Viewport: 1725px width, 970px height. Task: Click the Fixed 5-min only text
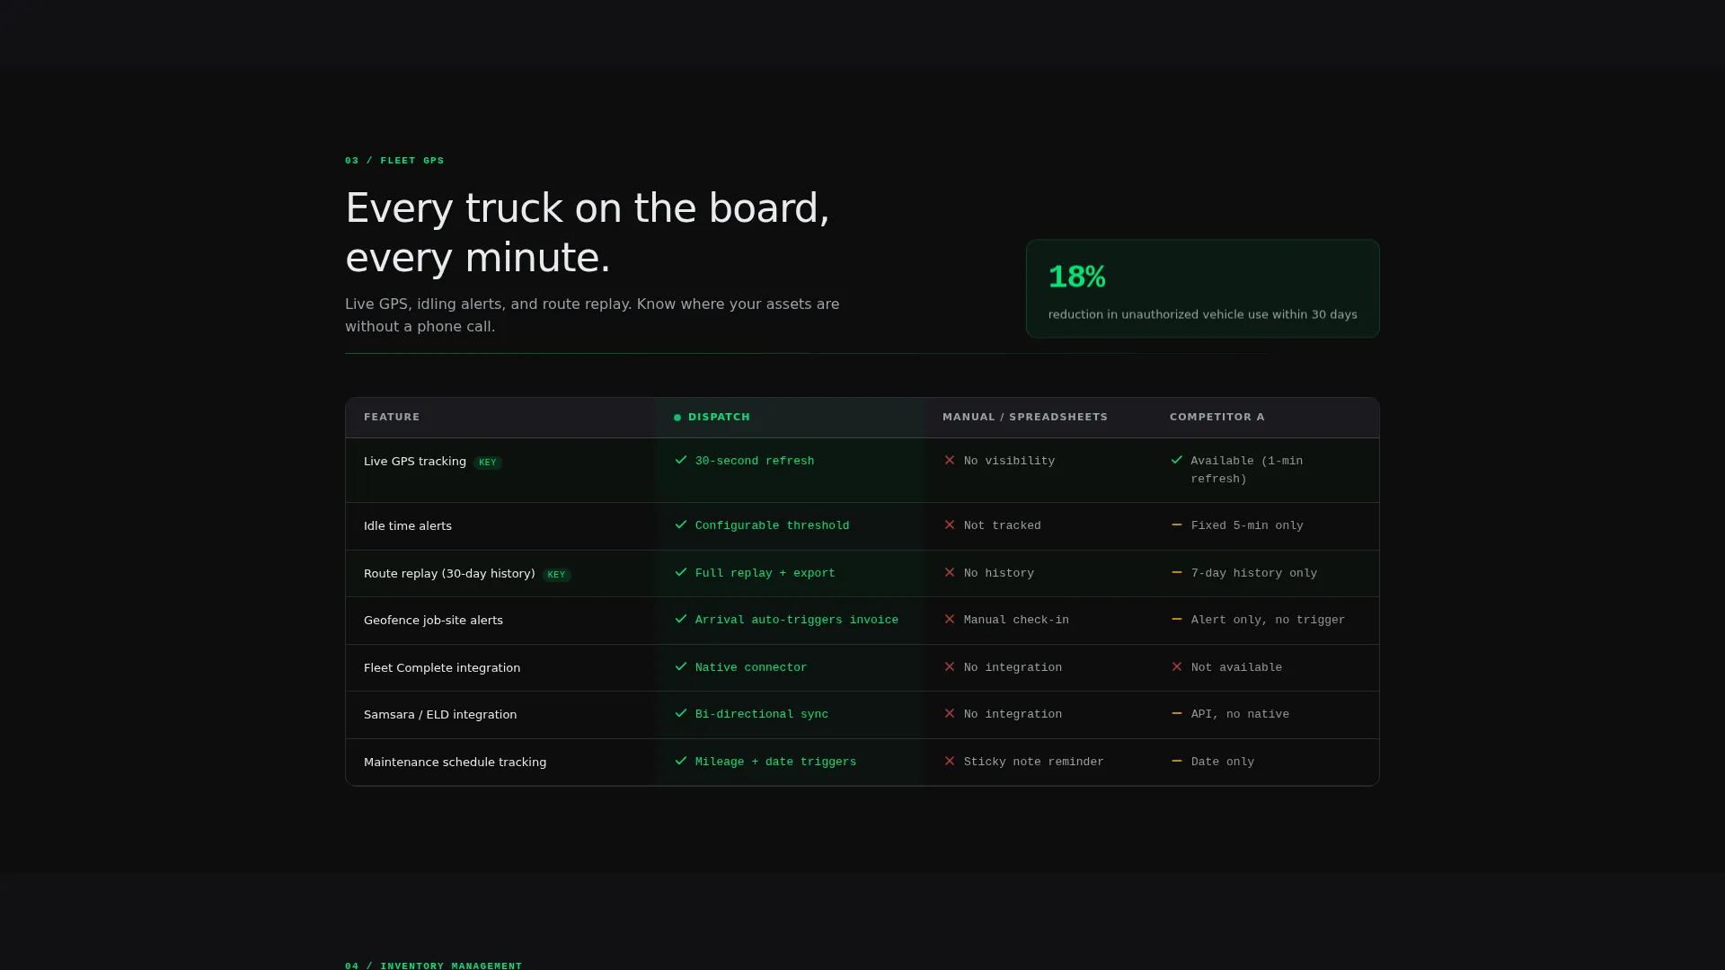(1247, 525)
